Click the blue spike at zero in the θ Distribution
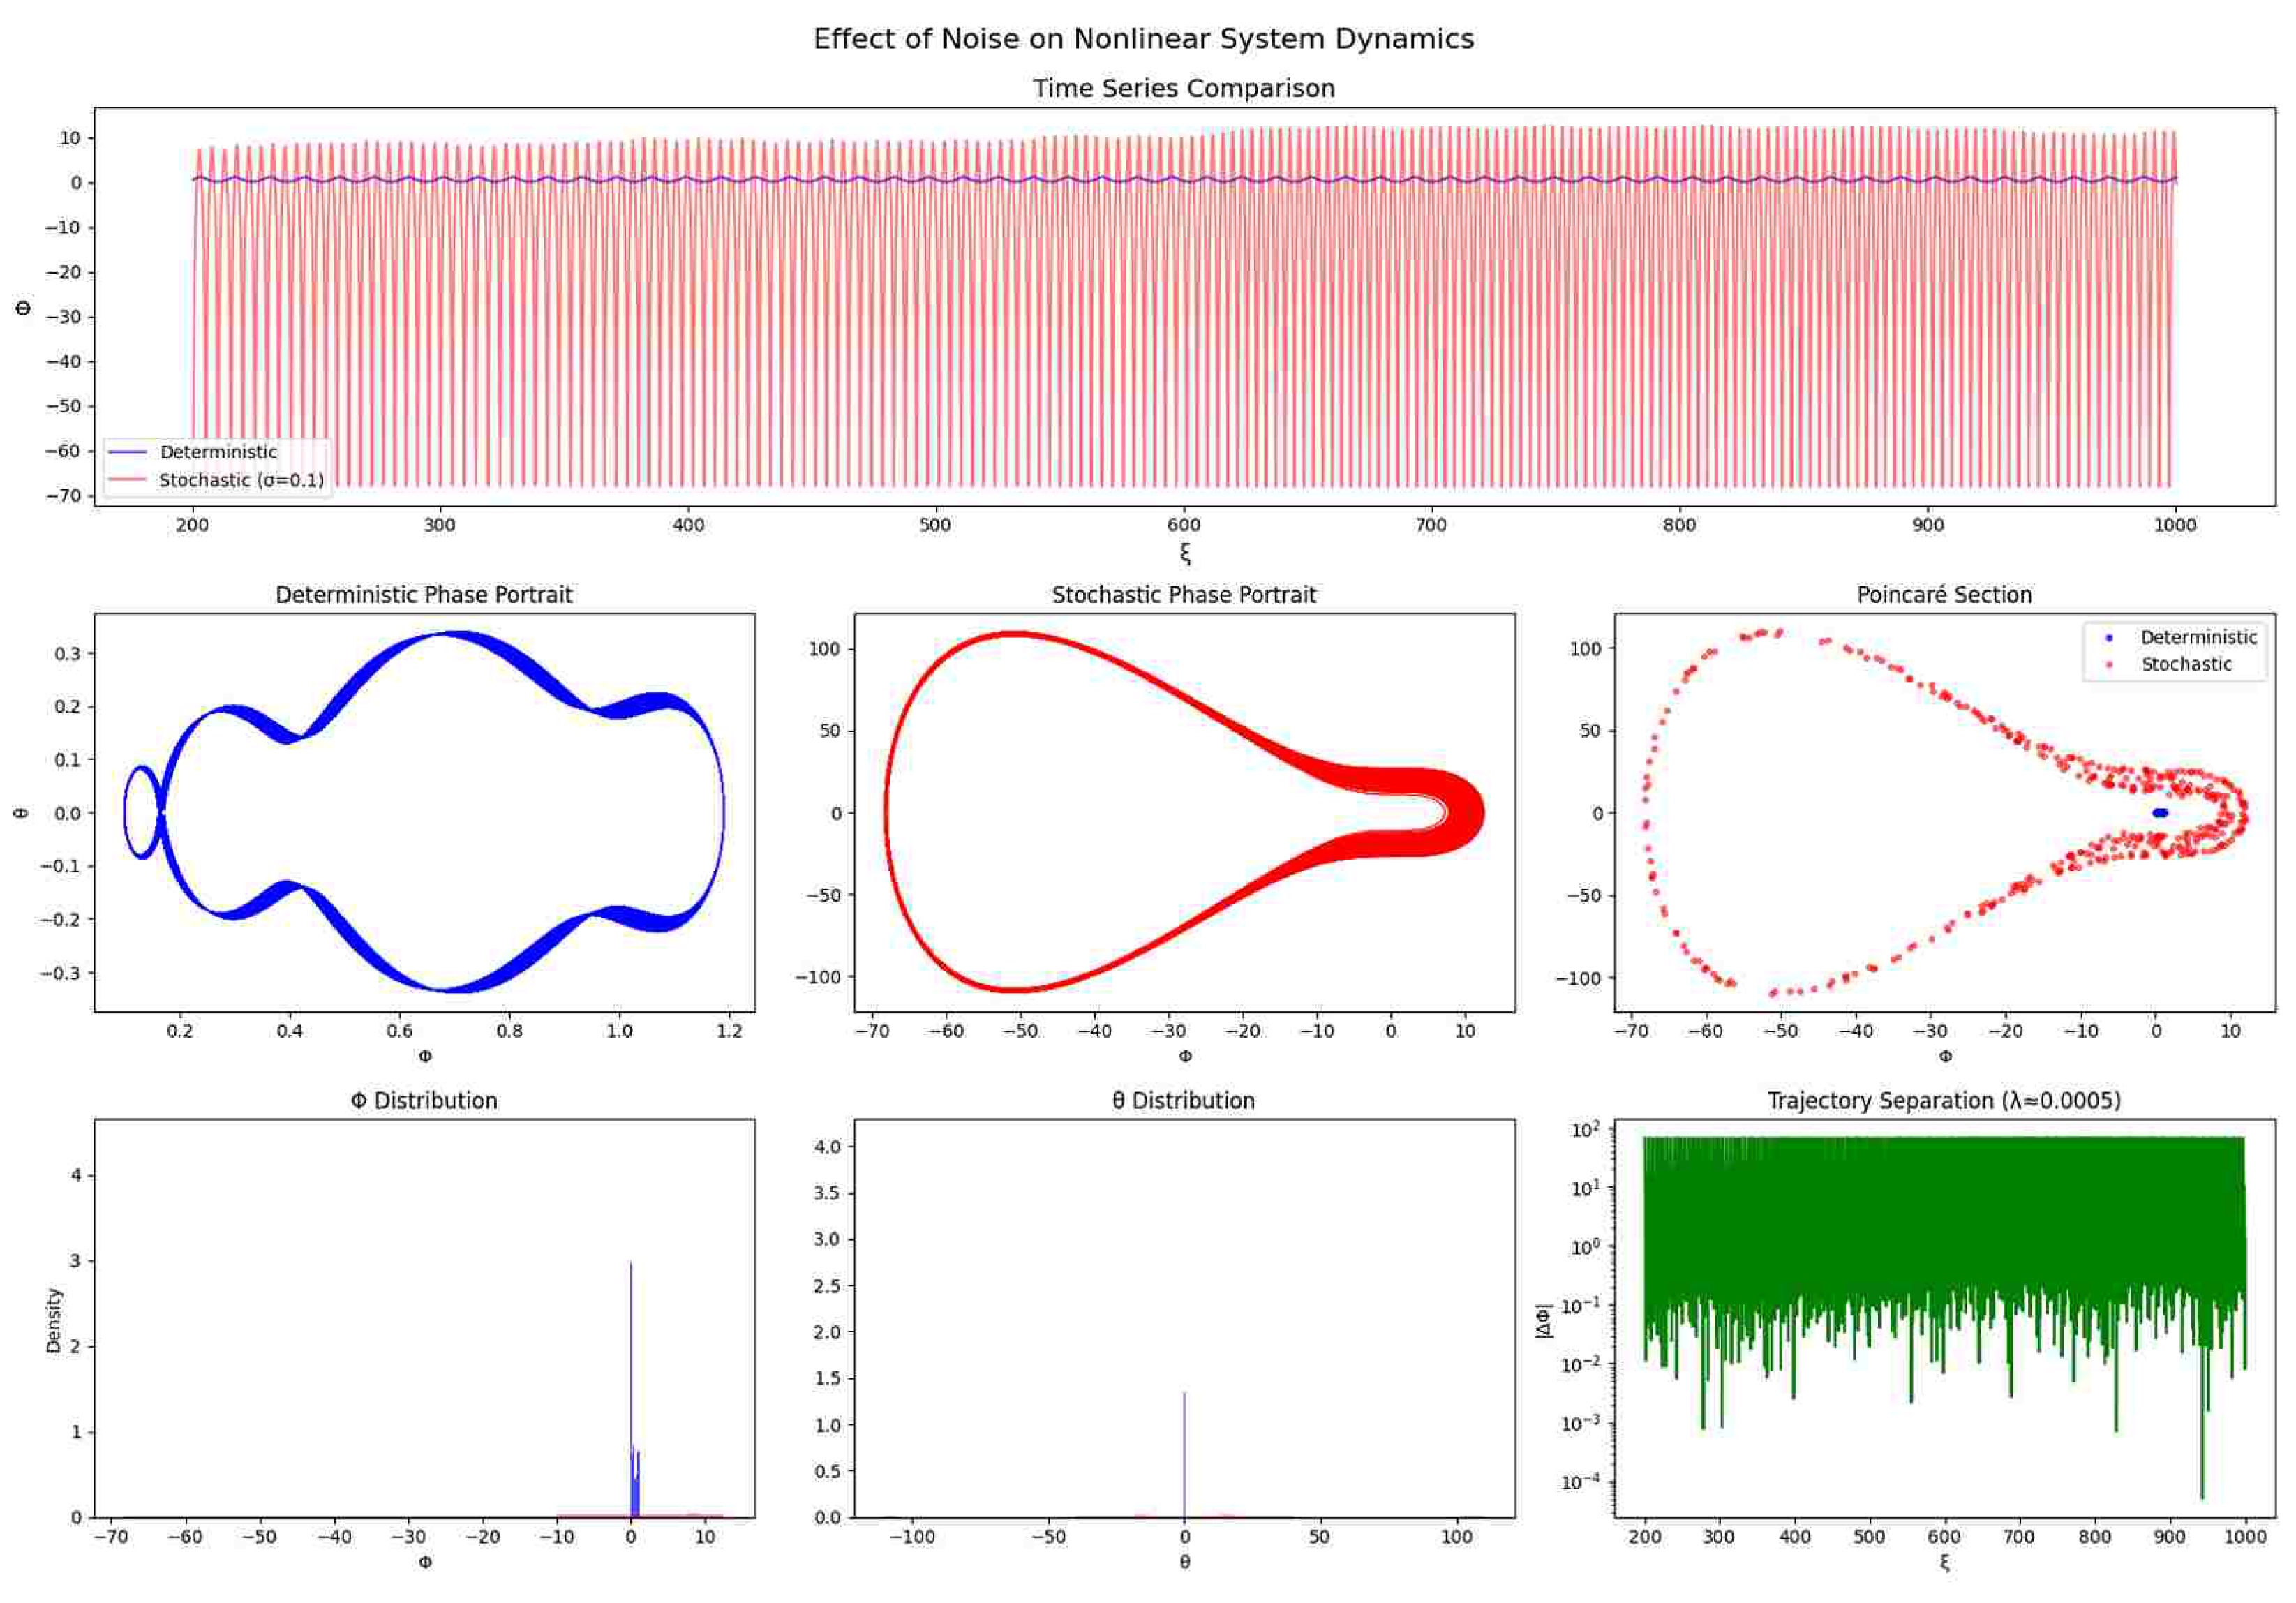 point(1184,1454)
